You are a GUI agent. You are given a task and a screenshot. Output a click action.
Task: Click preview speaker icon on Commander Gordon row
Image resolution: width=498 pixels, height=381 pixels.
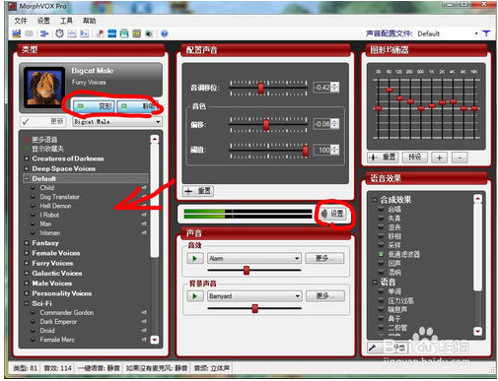click(144, 313)
